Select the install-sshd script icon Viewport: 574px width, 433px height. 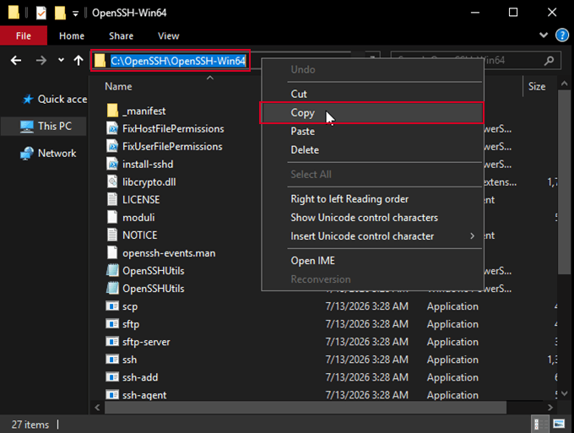coord(112,164)
